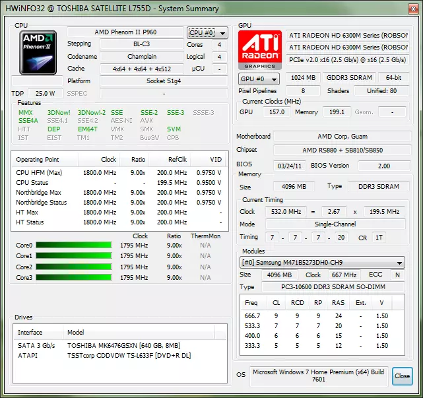
Task: Click the EM64T feature label
Action: coord(88,129)
